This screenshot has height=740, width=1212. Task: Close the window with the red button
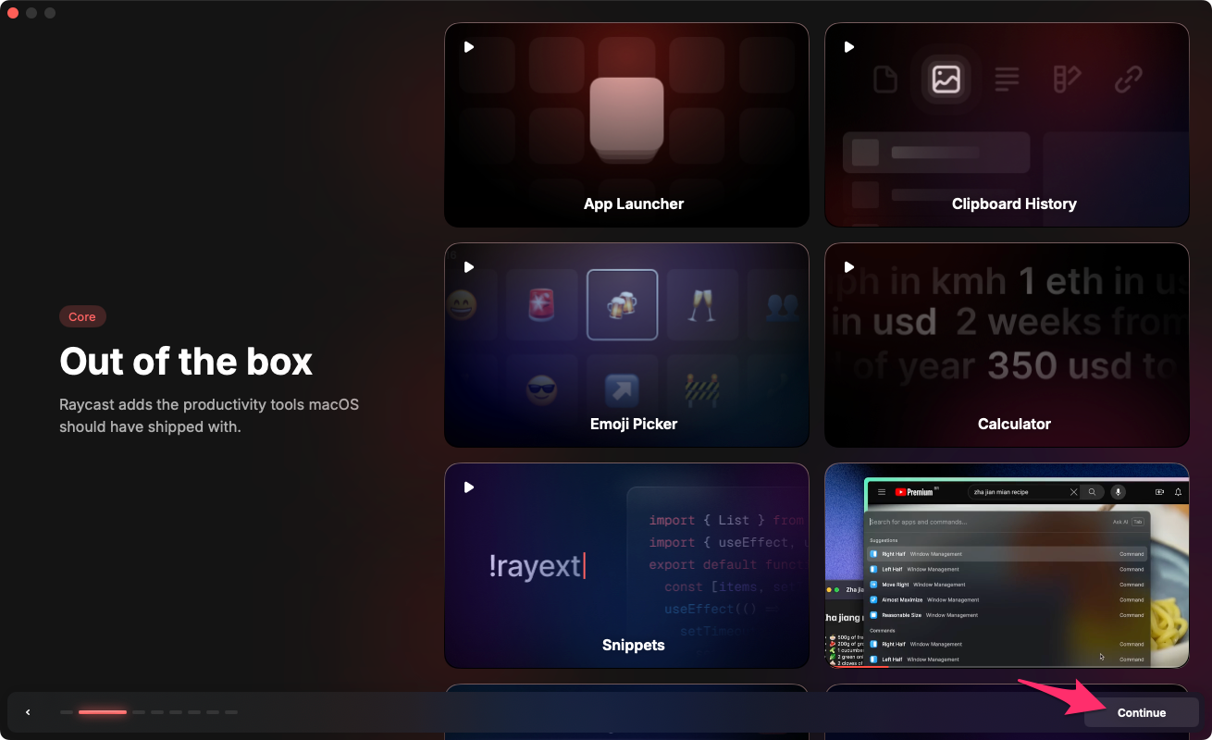point(13,13)
